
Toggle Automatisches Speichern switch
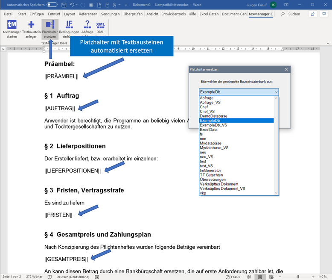pyautogui.click(x=52, y=5)
